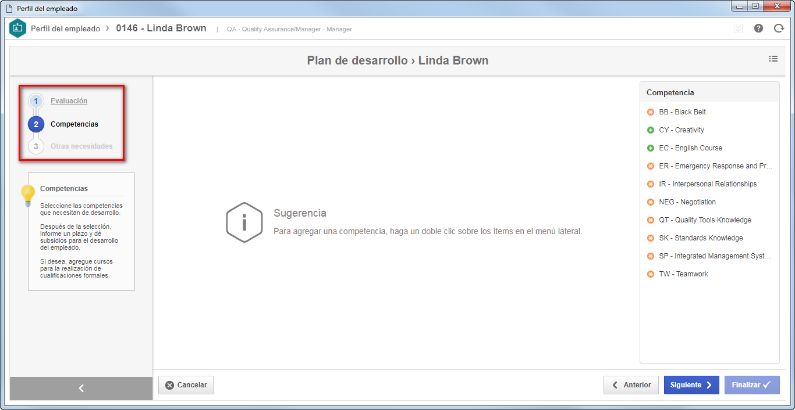The height and width of the screenshot is (410, 795).
Task: Click orange icon beside NEG - Negotiation
Action: (651, 202)
